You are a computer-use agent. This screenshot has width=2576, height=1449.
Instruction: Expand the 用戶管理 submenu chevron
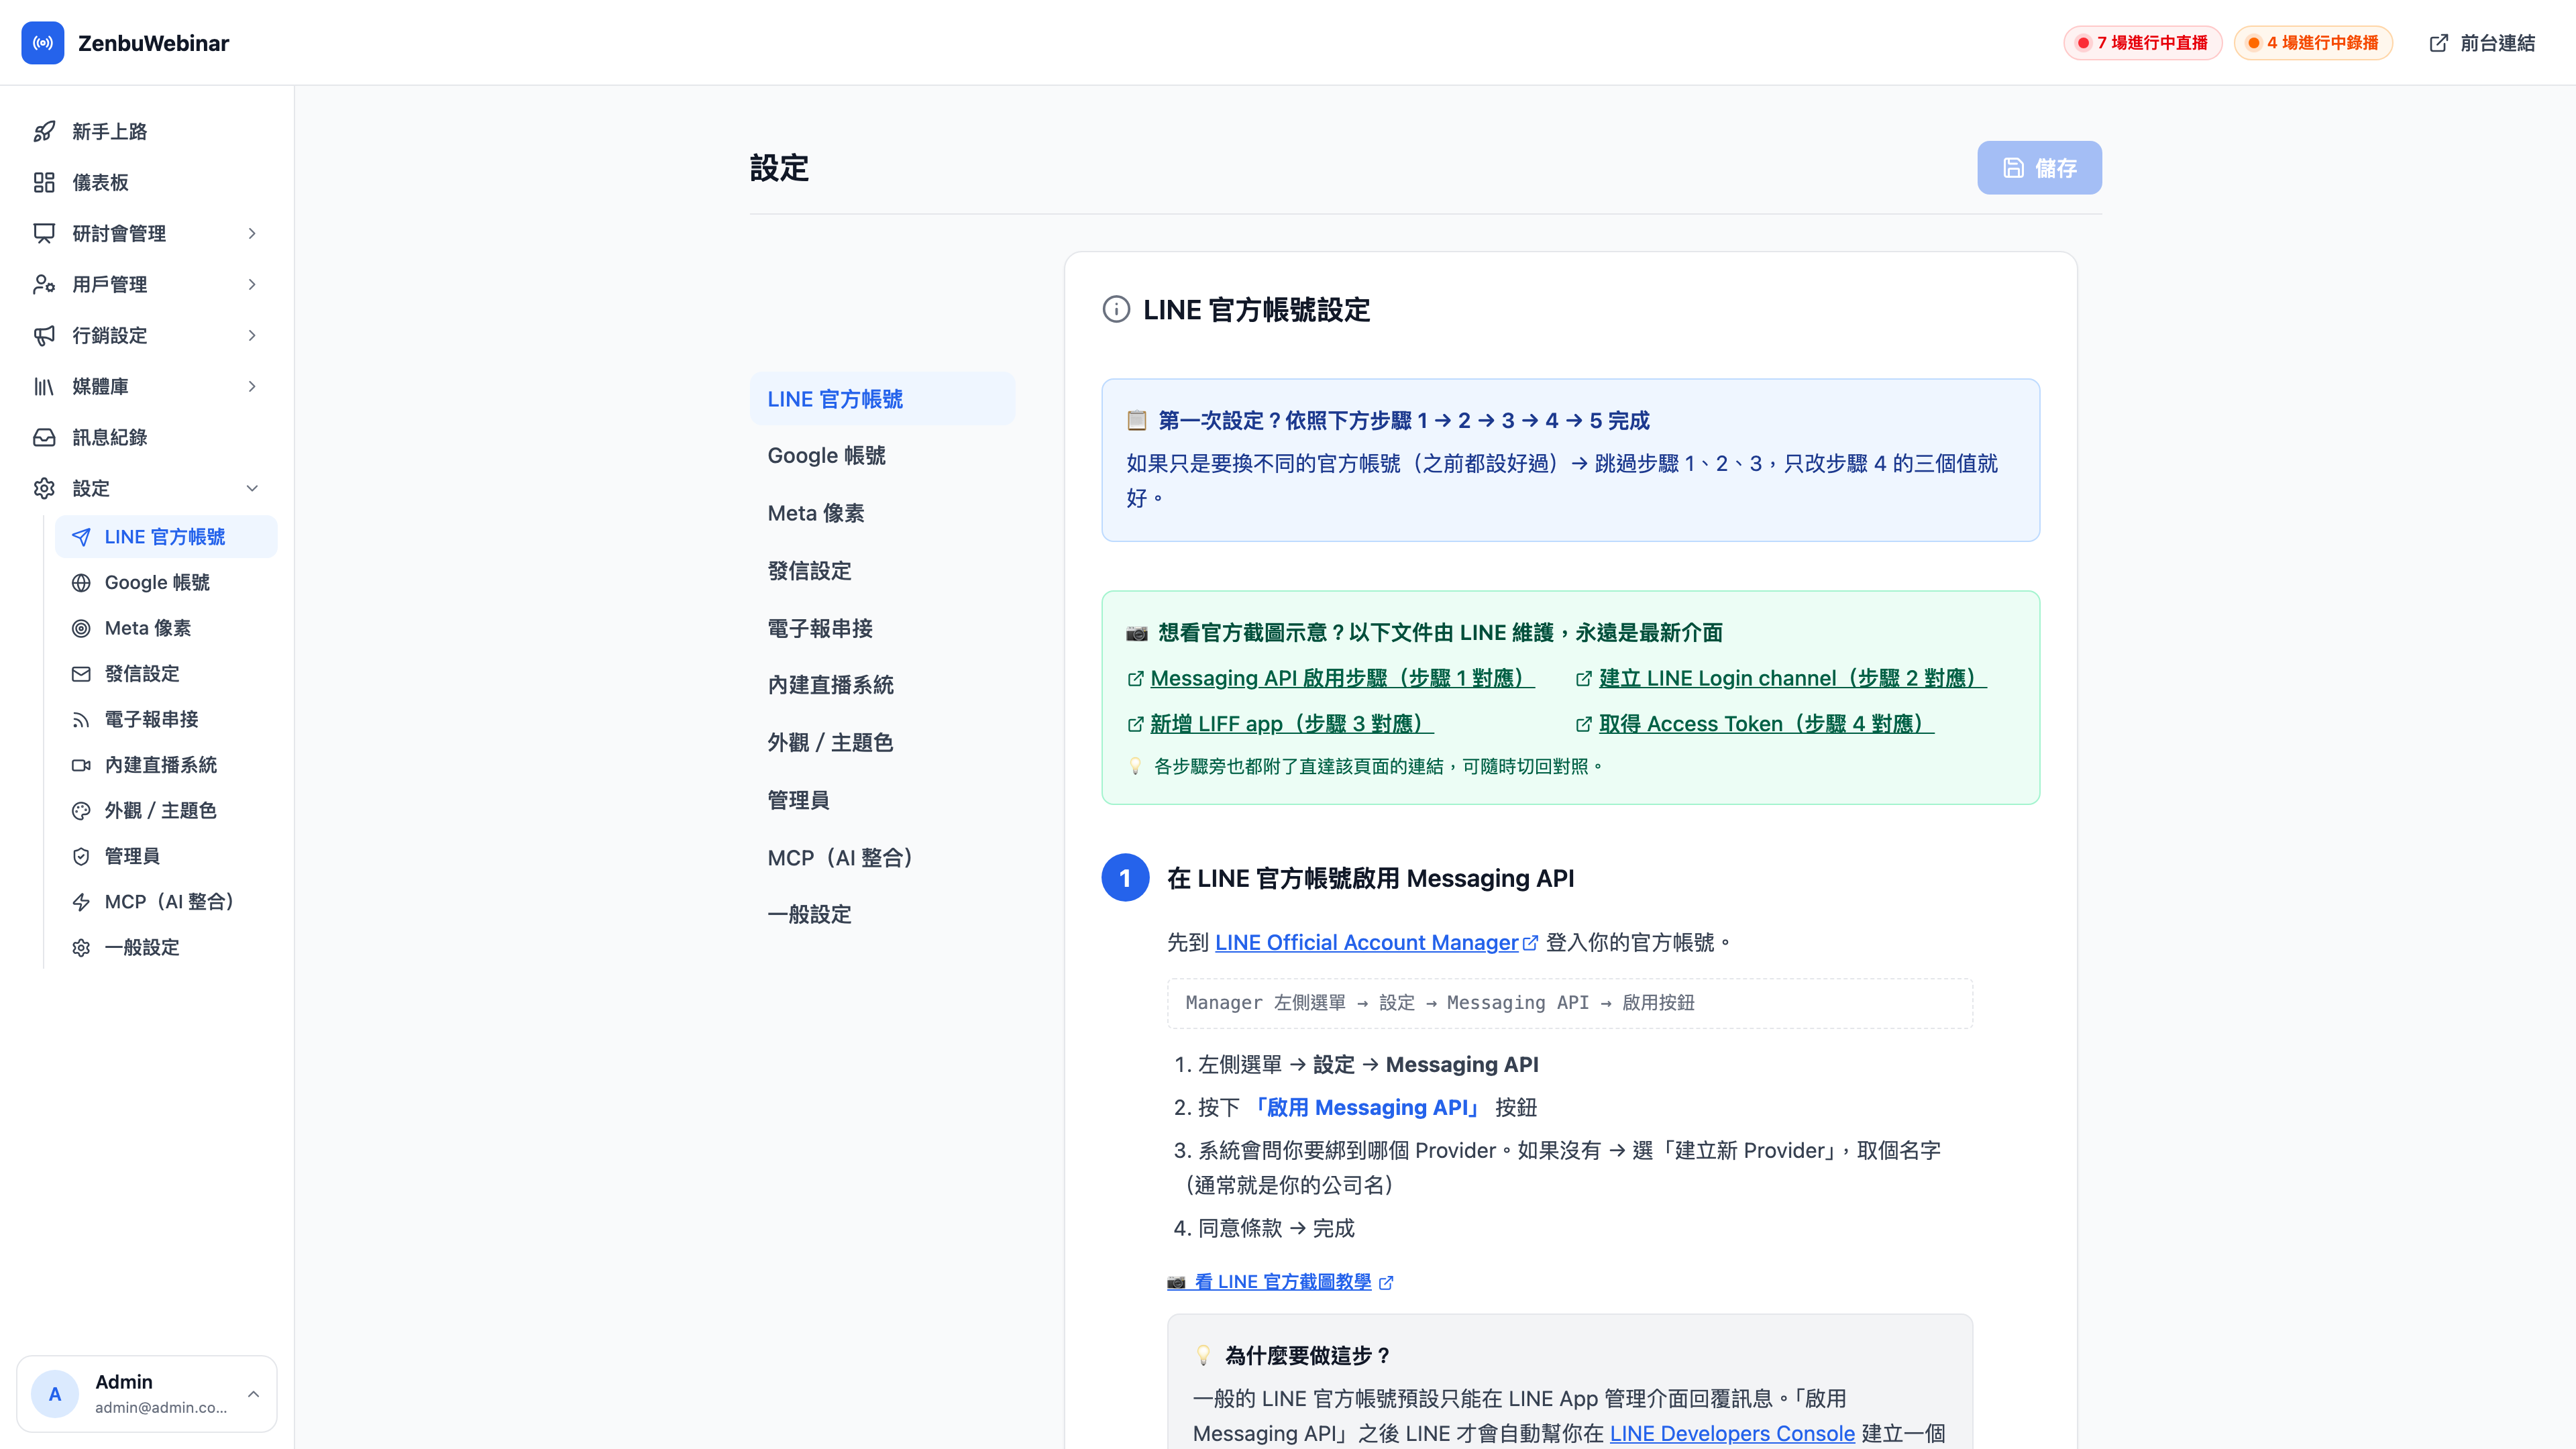[x=252, y=284]
